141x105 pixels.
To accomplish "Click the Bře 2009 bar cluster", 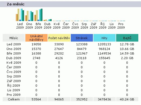I will coord(38,15).
